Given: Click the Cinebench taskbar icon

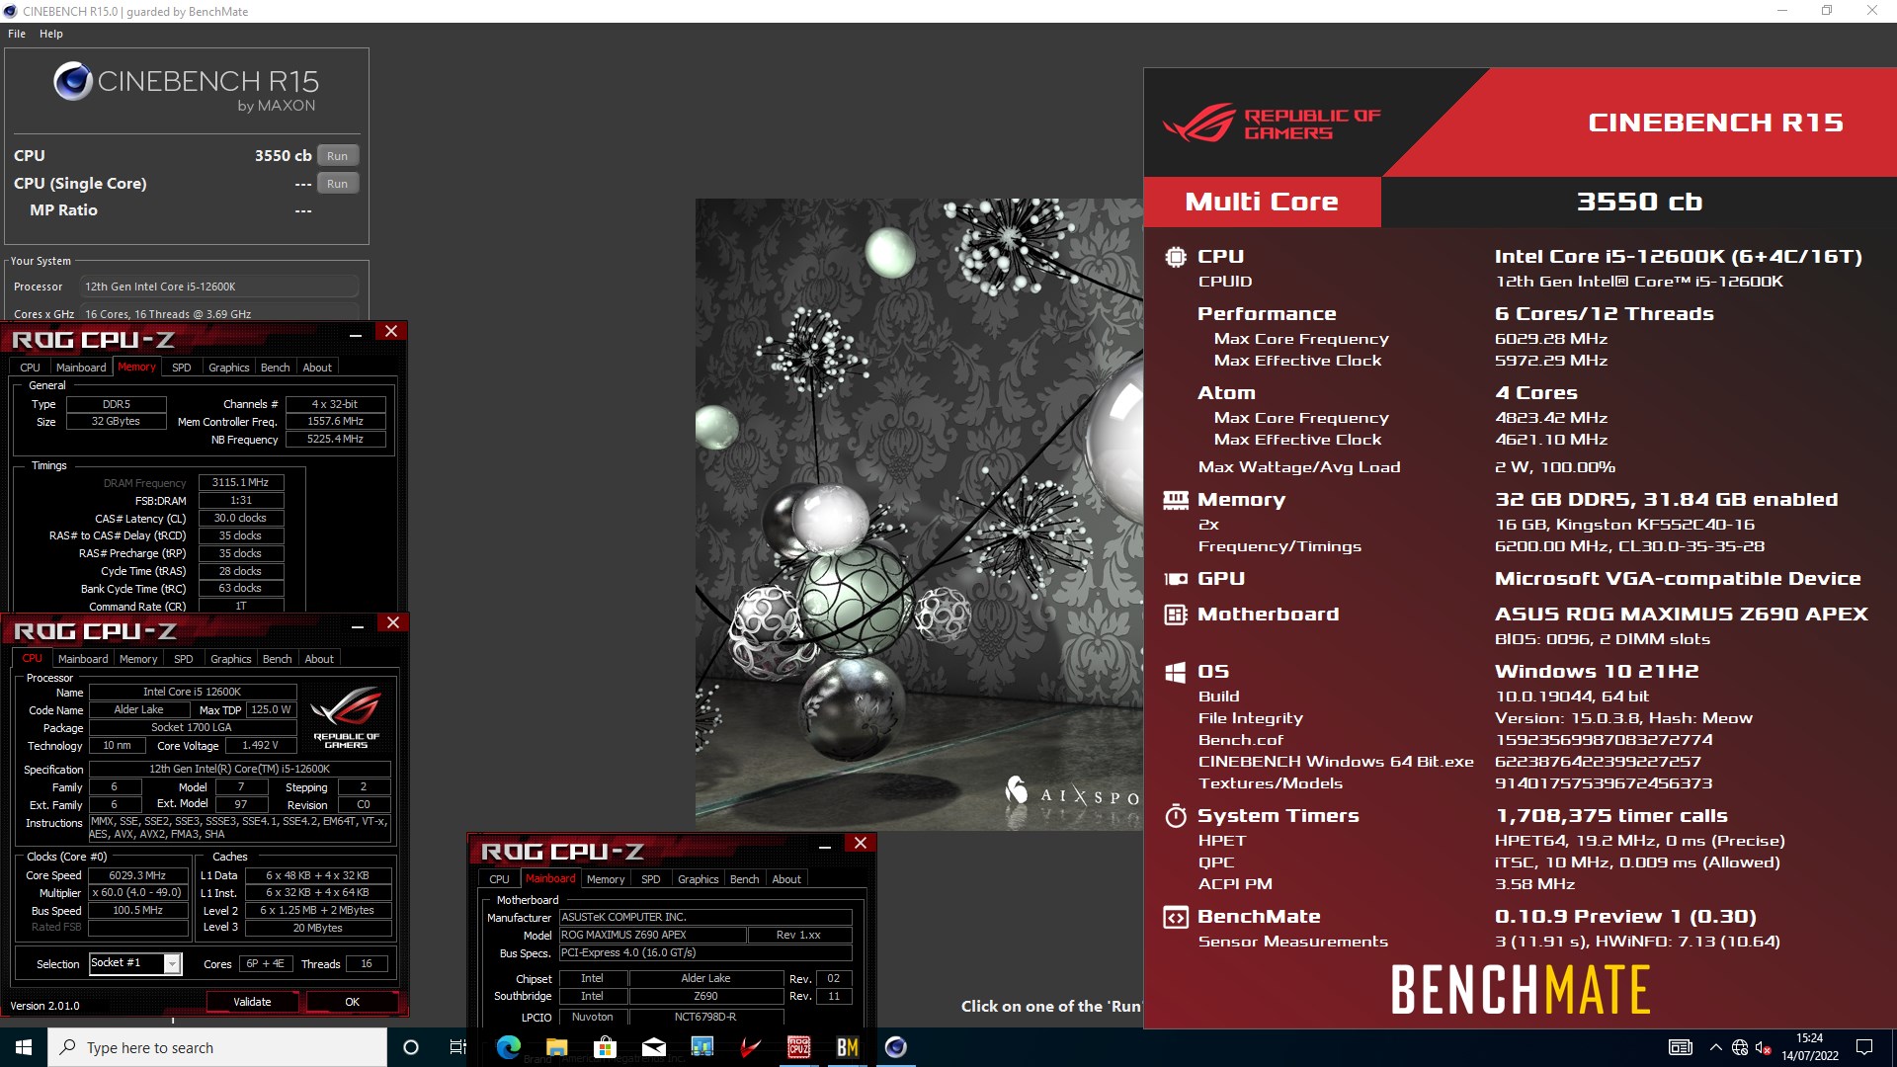Looking at the screenshot, I should (895, 1047).
